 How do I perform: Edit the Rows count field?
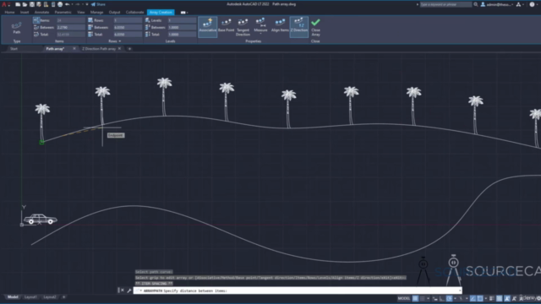point(128,20)
